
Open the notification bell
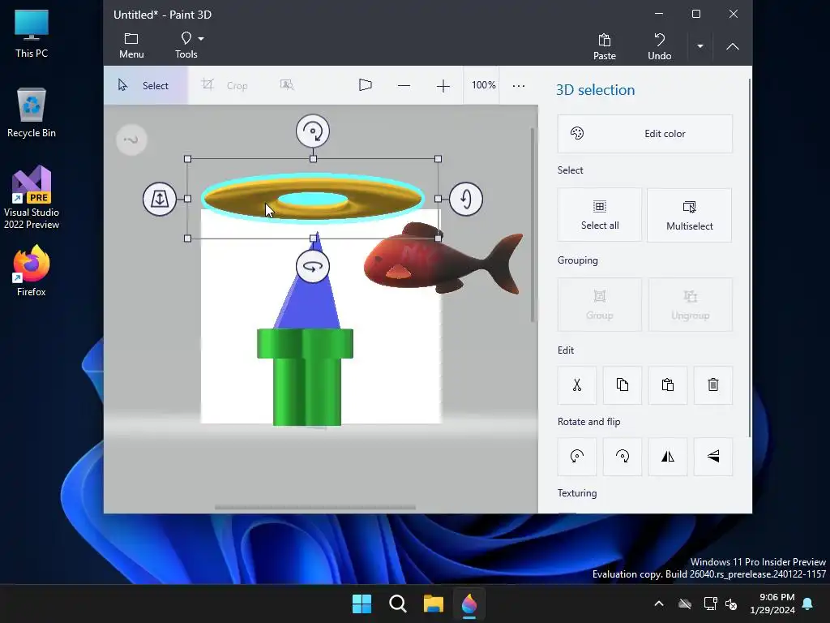[808, 604]
